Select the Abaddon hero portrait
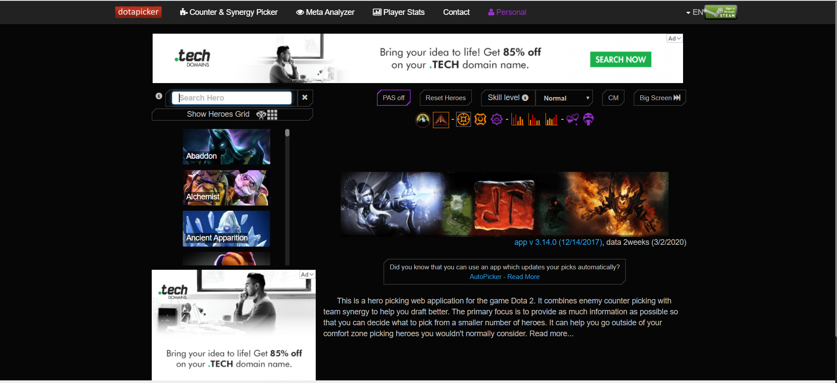This screenshot has height=383, width=837. [227, 146]
